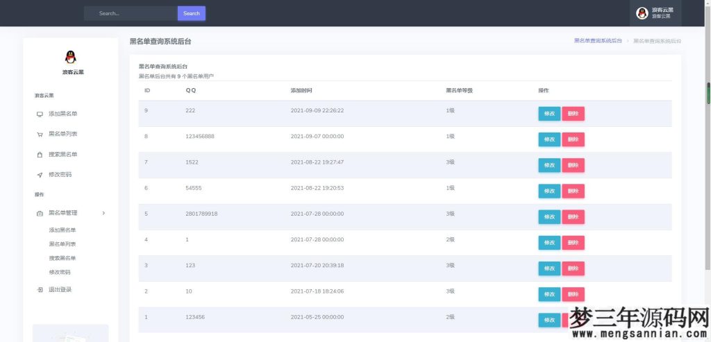Delete the row with QQ 2801789918
The width and height of the screenshot is (711, 342).
click(573, 216)
